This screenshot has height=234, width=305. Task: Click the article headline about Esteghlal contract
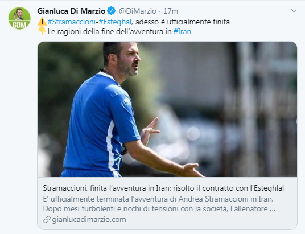[x=163, y=188]
